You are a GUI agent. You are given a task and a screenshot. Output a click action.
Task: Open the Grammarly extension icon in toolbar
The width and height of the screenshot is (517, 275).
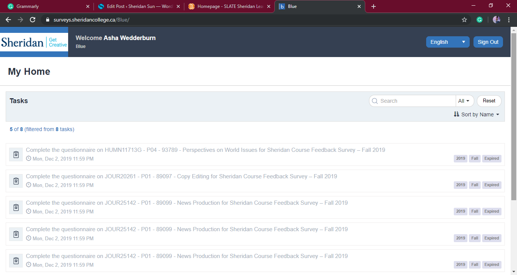(480, 20)
